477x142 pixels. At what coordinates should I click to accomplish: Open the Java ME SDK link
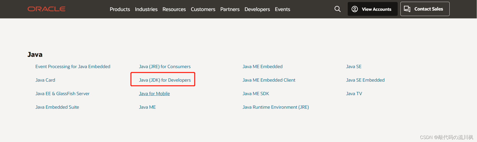point(256,94)
